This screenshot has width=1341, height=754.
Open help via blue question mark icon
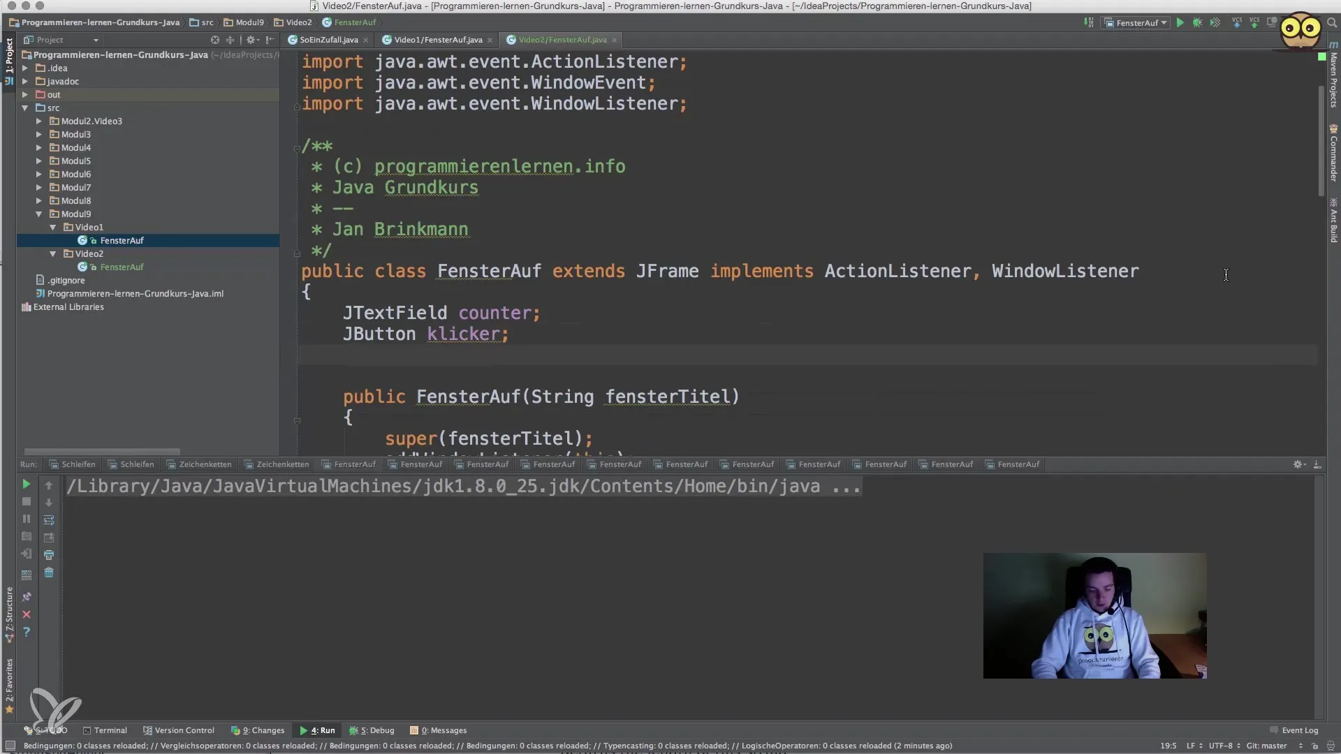coord(26,632)
